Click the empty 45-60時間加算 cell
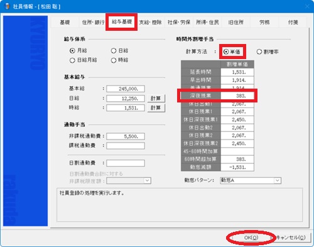314x247 pixels. pyautogui.click(x=237, y=151)
